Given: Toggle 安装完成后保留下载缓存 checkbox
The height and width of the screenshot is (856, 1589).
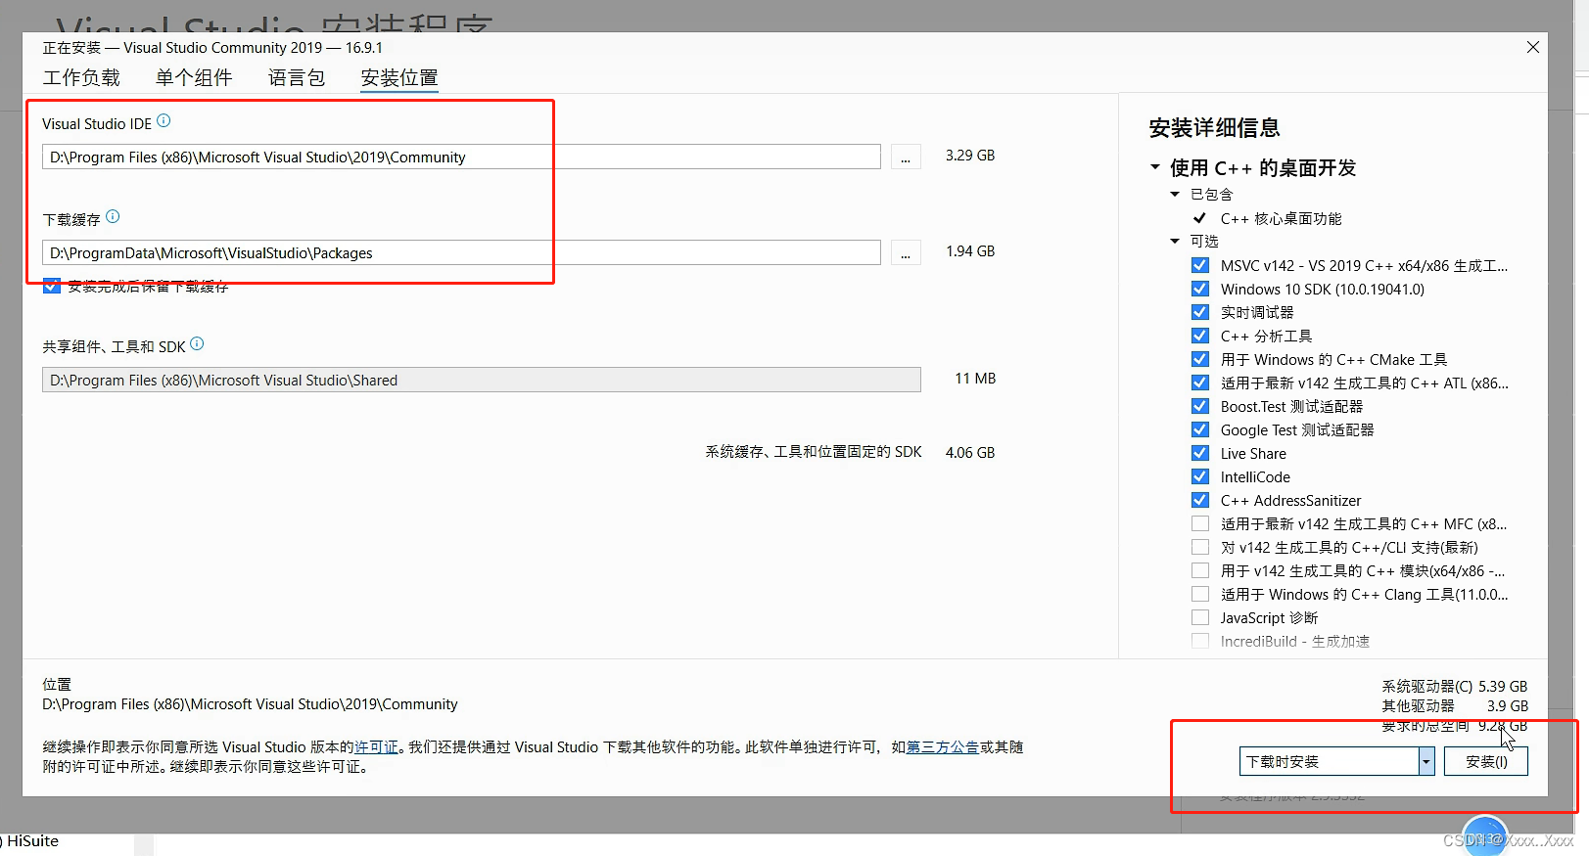Looking at the screenshot, I should (x=52, y=286).
